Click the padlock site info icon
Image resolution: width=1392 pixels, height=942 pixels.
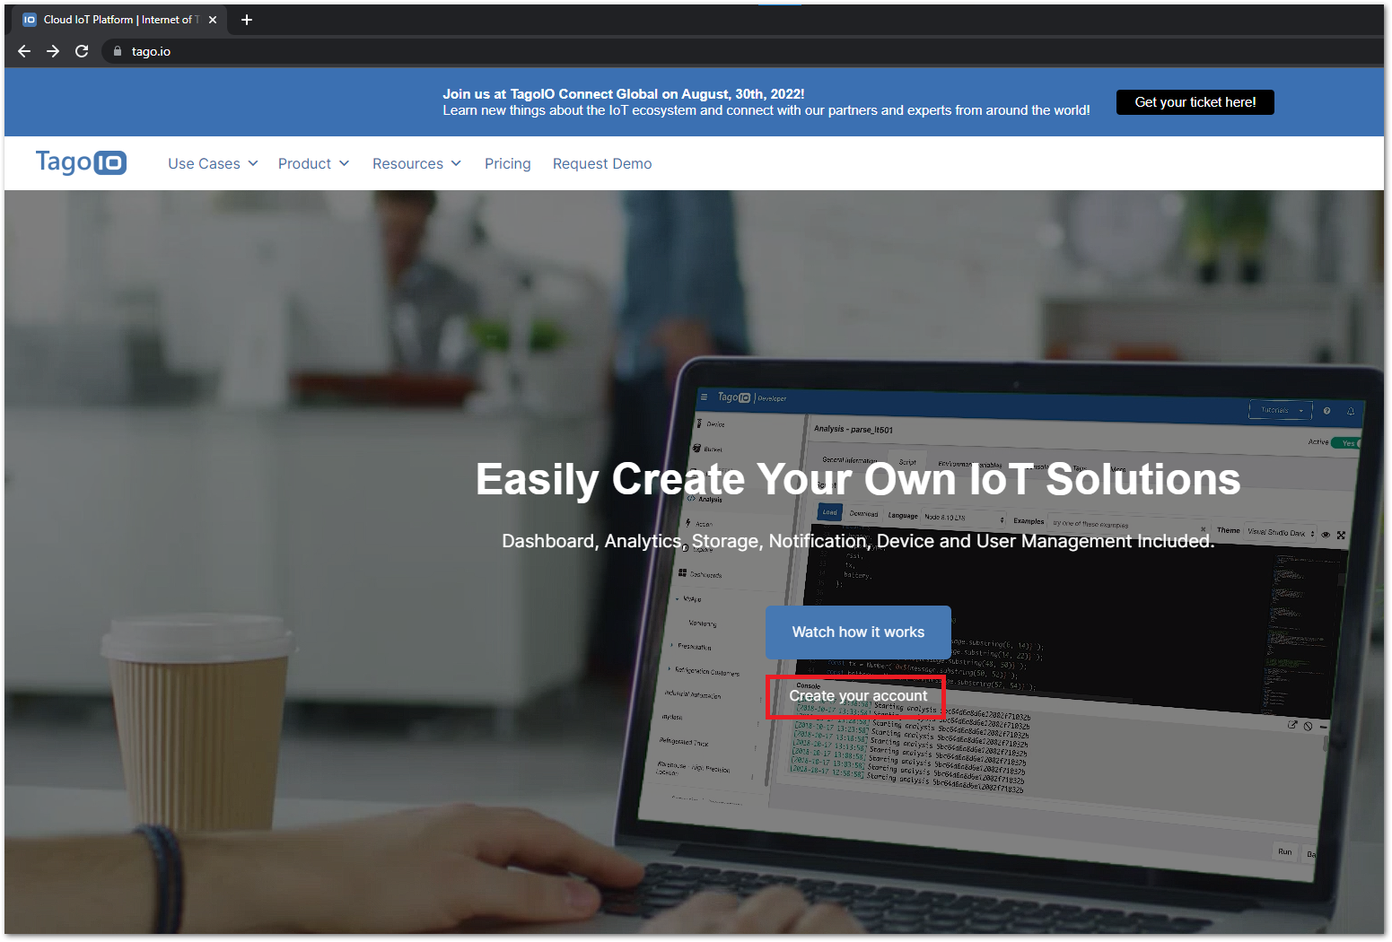117,51
